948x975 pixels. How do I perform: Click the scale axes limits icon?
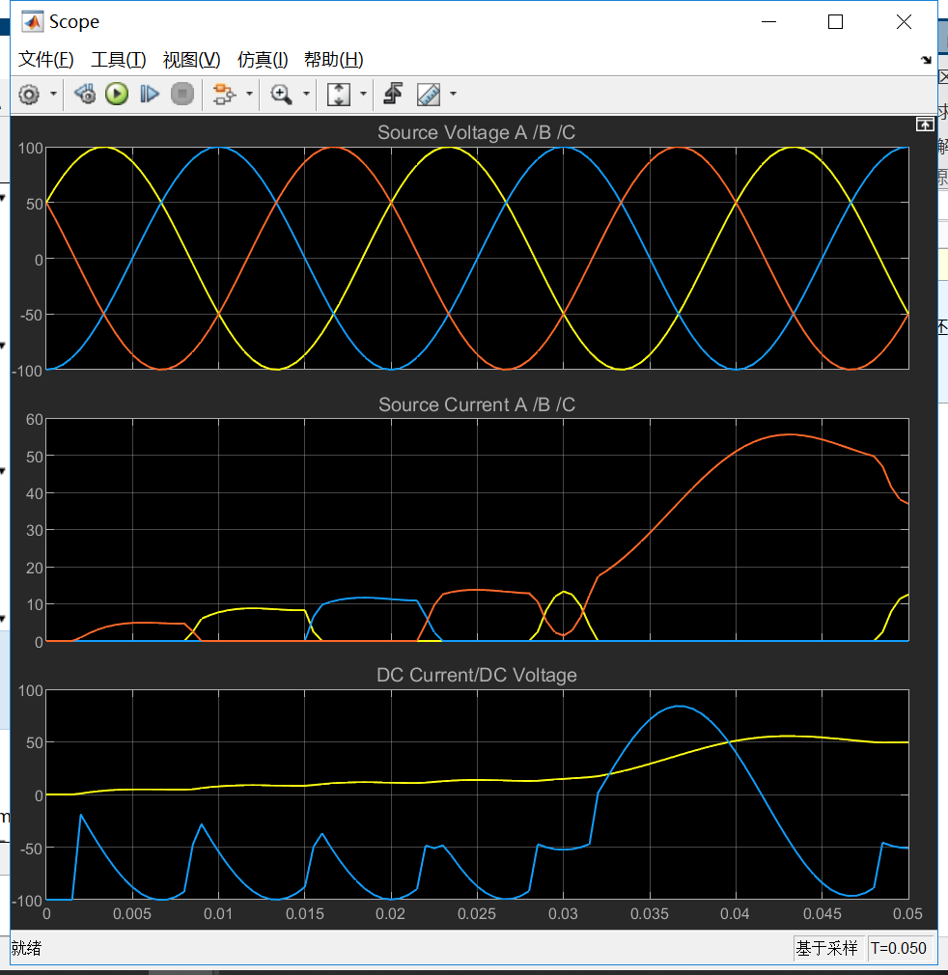click(x=339, y=94)
